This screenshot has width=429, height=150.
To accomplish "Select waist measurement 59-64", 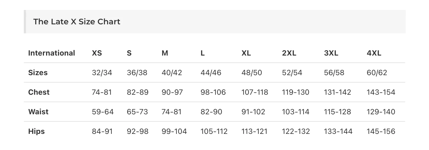I will coord(103,112).
